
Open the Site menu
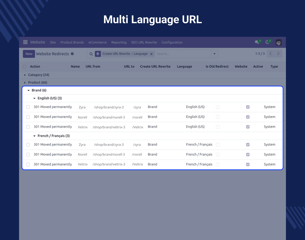coord(53,42)
